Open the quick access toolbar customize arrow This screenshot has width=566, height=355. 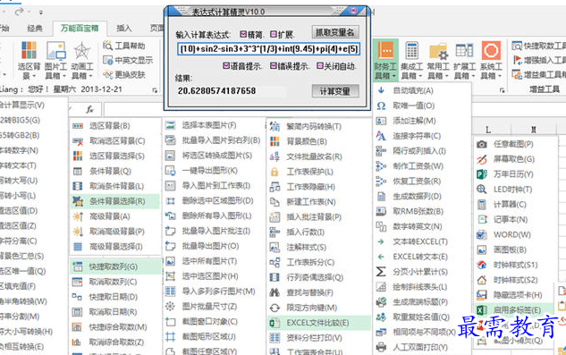tap(41, 13)
